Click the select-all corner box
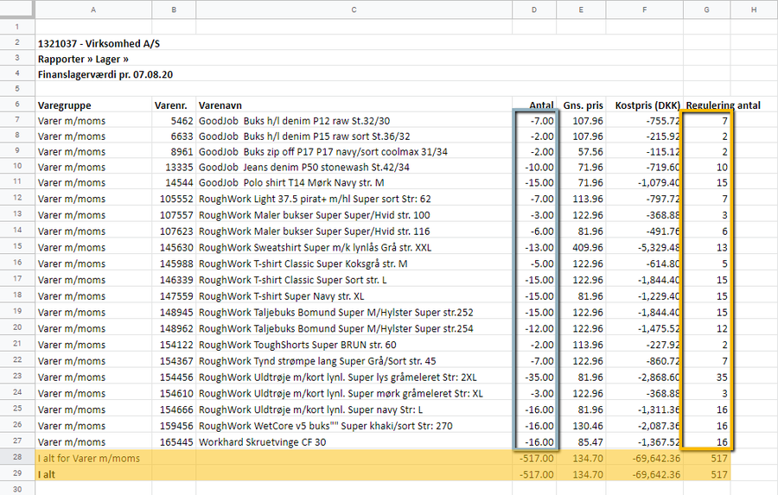 [x=17, y=10]
